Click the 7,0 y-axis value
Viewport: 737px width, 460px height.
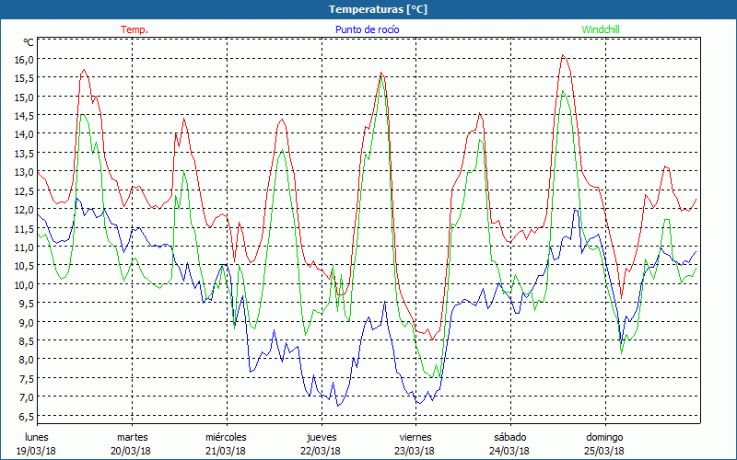(x=23, y=397)
